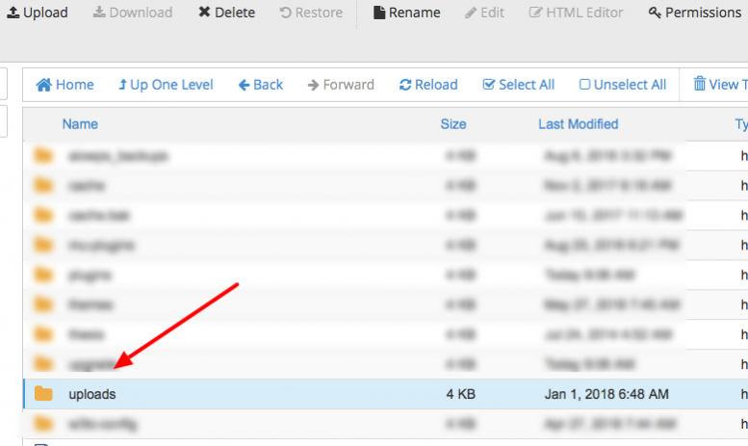Click the Unselect All empty box icon
This screenshot has width=748, height=446.
[584, 85]
